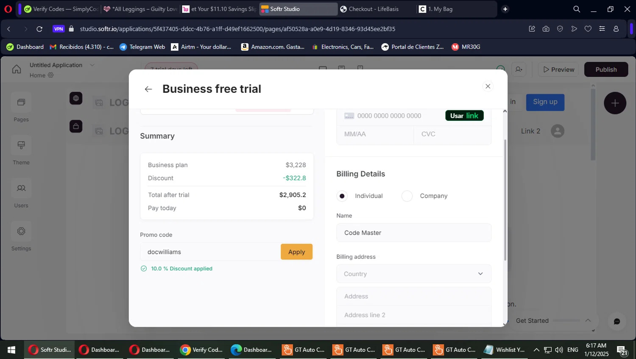The height and width of the screenshot is (359, 636).
Task: Click the Name field with Code Master
Action: click(414, 233)
